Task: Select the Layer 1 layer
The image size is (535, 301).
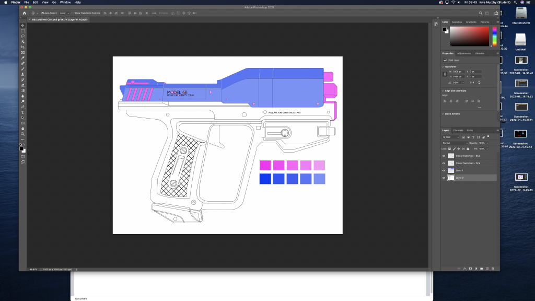Action: pyautogui.click(x=469, y=171)
